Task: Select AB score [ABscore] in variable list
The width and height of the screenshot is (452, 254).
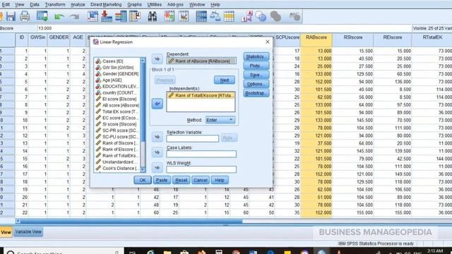Action: [117, 105]
